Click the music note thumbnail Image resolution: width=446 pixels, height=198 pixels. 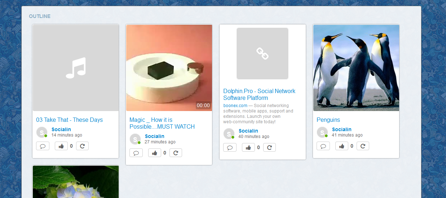tap(76, 68)
